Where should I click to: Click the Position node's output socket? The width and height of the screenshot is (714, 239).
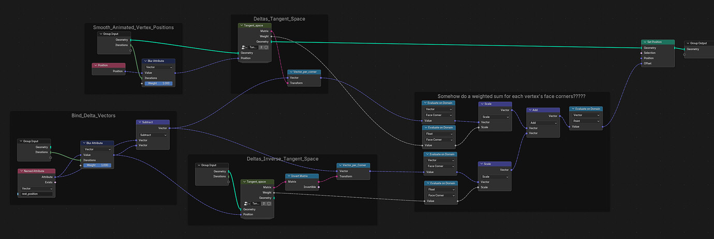click(125, 71)
